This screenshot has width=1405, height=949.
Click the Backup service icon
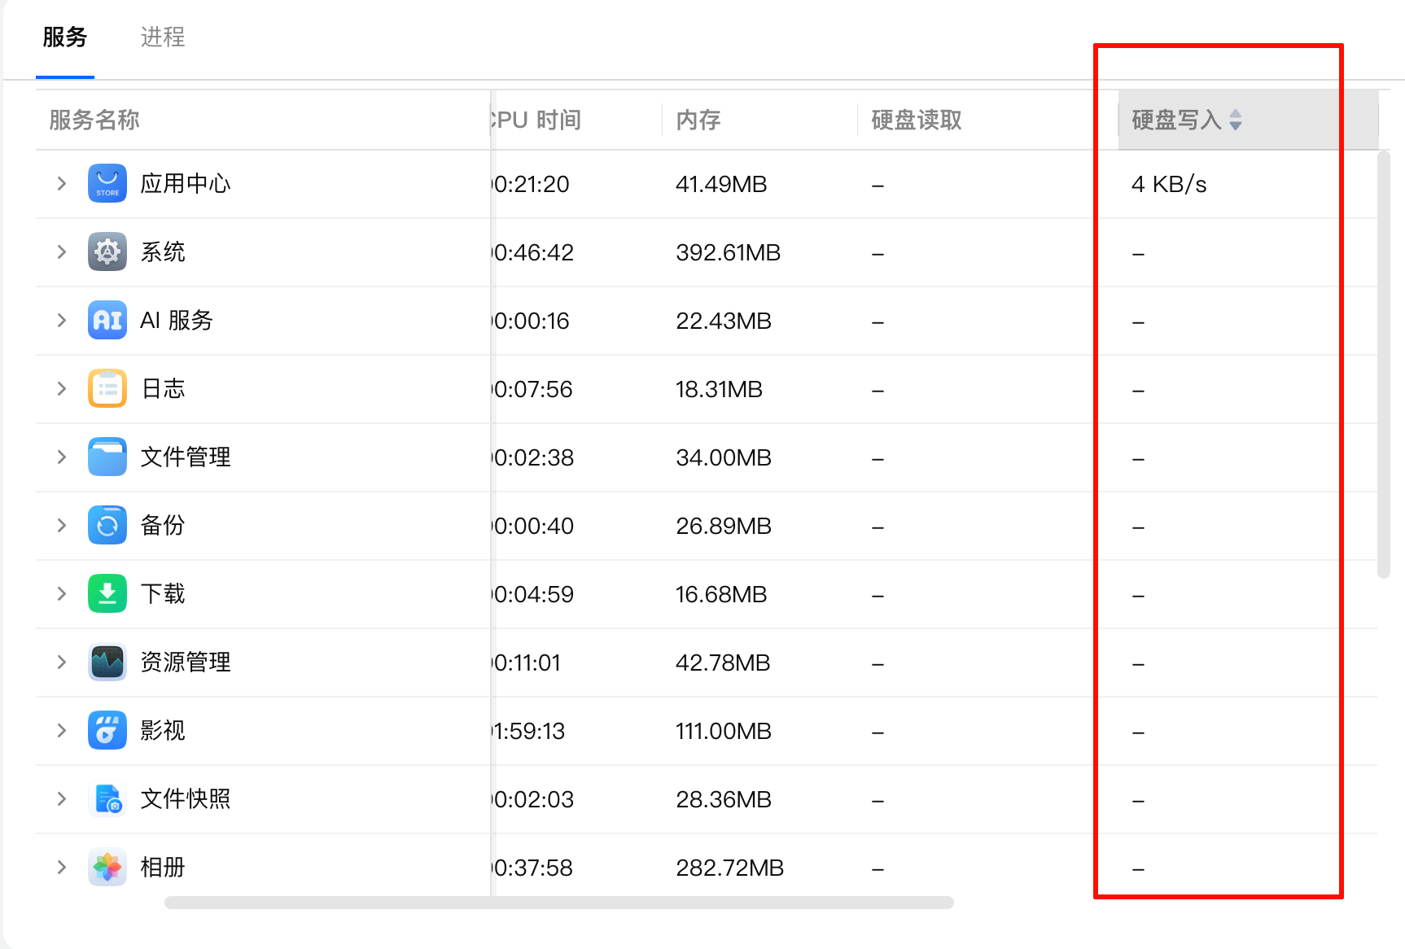point(107,526)
